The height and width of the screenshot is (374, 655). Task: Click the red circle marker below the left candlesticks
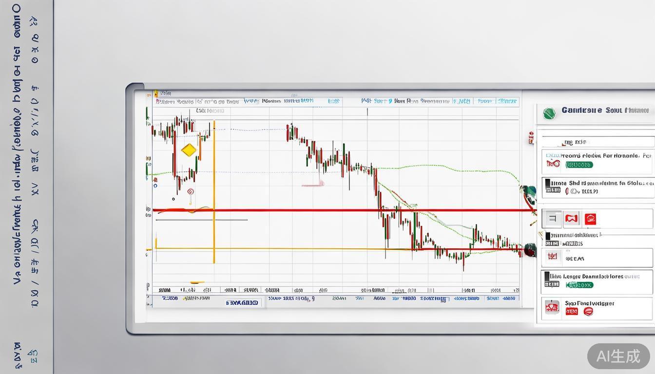[x=191, y=192]
